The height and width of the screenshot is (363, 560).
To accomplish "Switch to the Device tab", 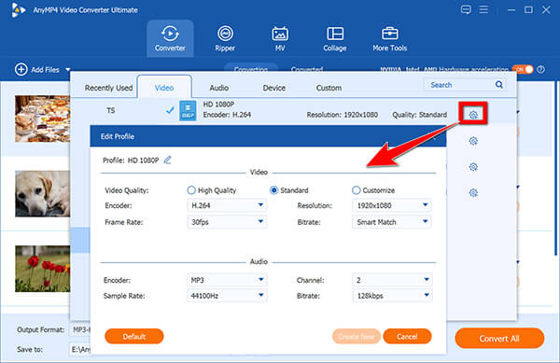I will [273, 88].
